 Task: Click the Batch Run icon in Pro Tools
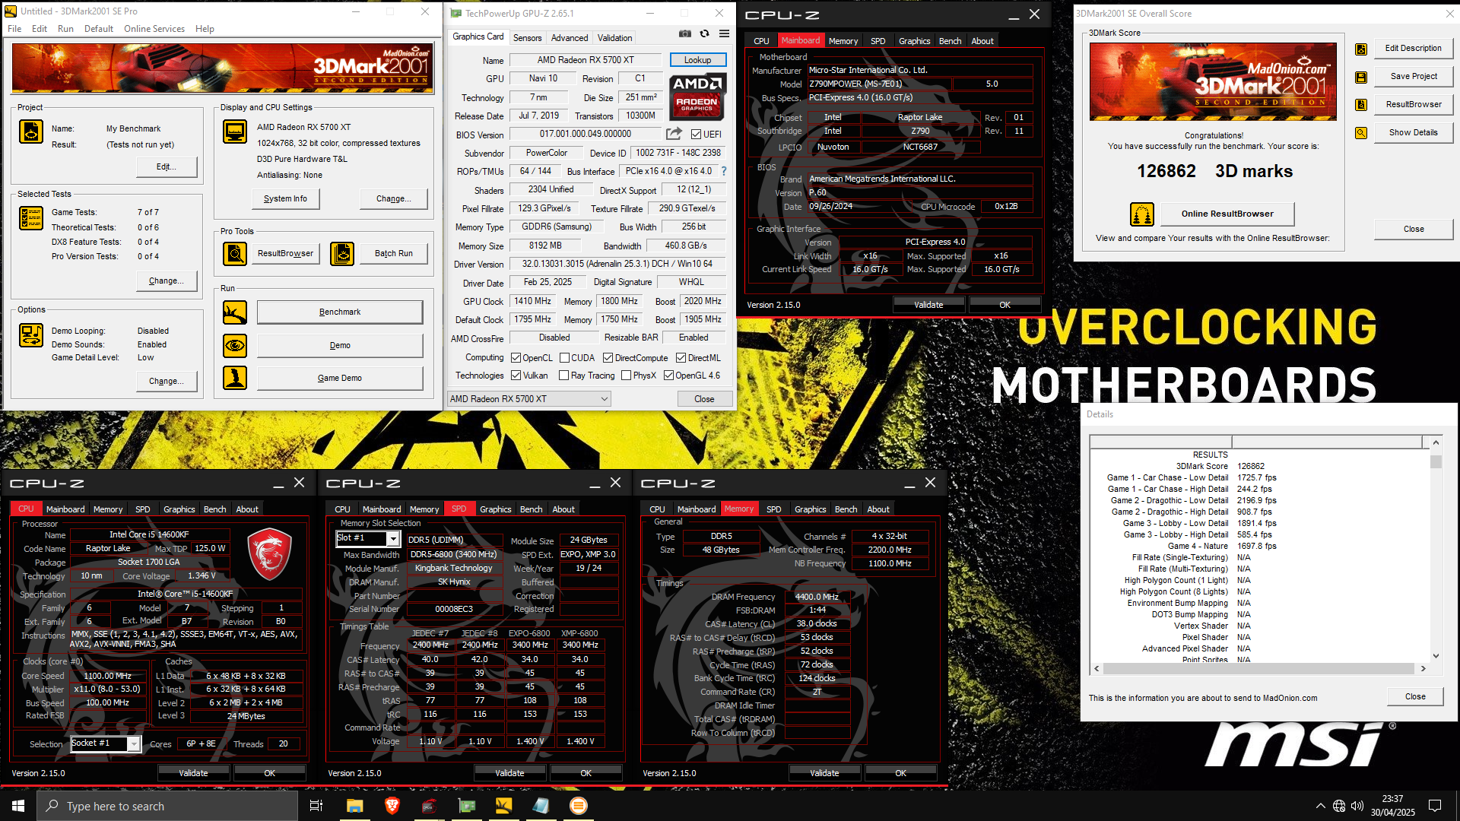tap(342, 253)
